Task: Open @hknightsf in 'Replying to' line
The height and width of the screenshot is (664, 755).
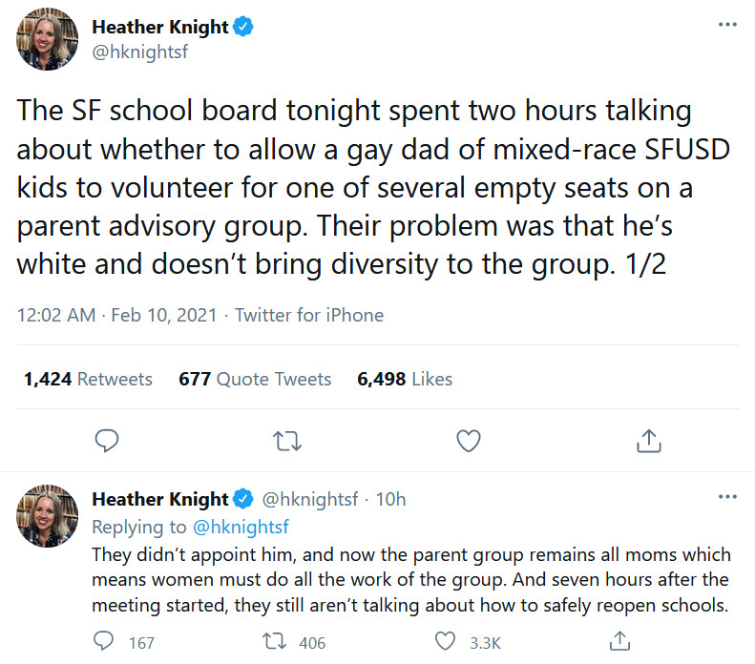Action: [241, 527]
